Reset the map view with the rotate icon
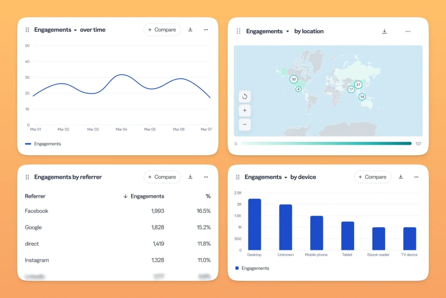This screenshot has height=298, width=446. click(245, 96)
